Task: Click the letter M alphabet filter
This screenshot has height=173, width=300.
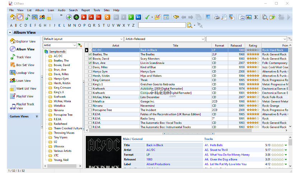Action: tap(69, 25)
